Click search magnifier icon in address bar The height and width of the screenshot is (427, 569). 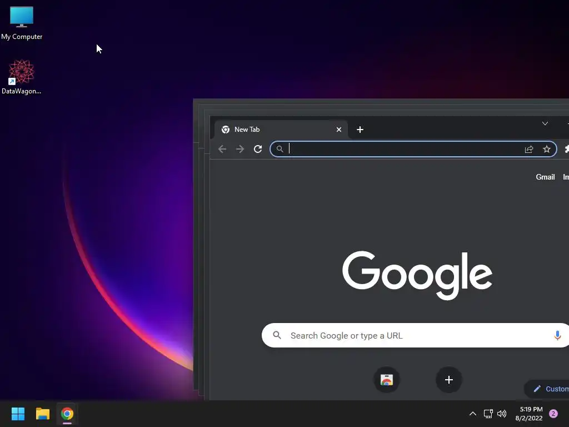(280, 149)
